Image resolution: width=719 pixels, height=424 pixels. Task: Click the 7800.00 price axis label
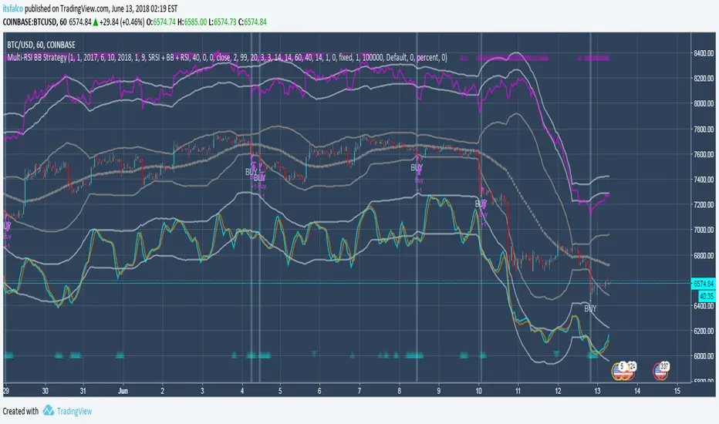tap(704, 130)
